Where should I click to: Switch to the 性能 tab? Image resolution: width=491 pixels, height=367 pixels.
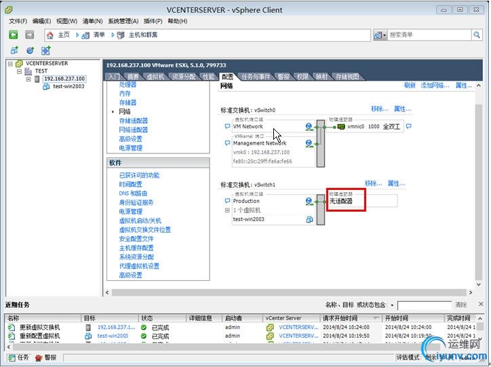click(x=208, y=77)
